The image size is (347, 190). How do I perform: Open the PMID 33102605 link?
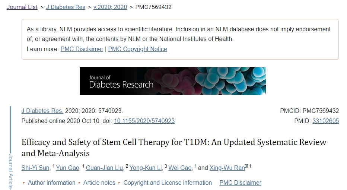tap(325, 121)
